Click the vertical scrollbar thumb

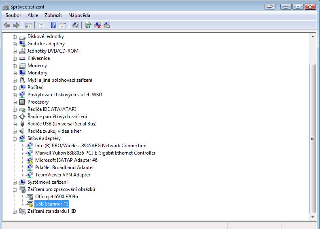(x=312, y=138)
